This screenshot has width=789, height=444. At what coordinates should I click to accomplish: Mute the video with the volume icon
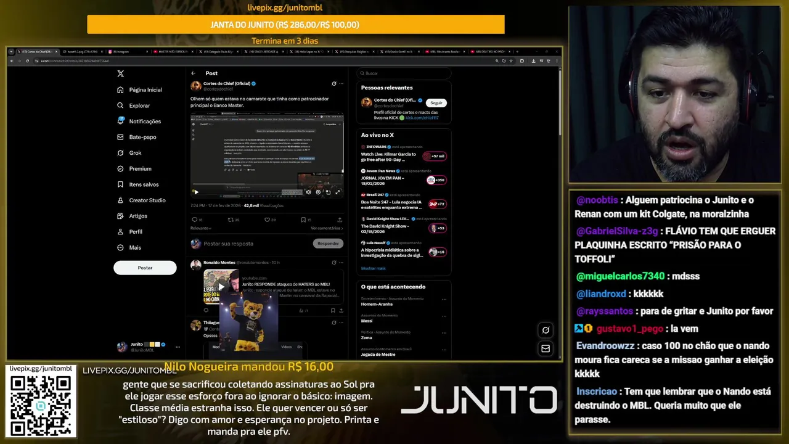[x=308, y=192]
